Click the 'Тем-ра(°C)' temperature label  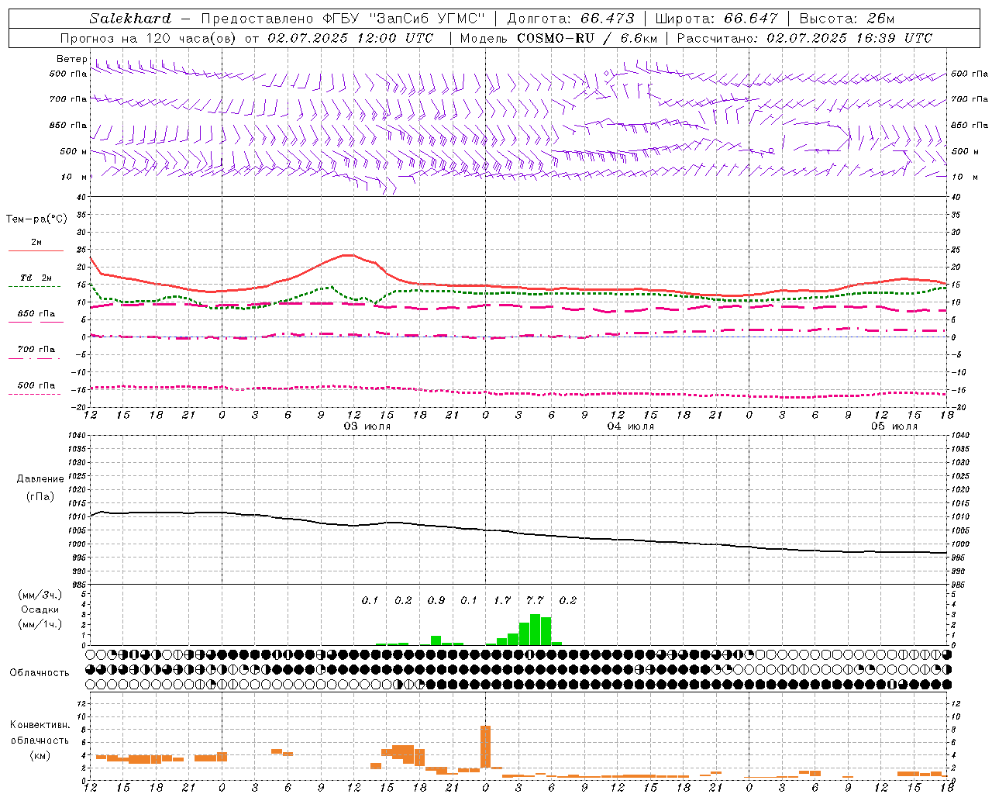coord(36,219)
